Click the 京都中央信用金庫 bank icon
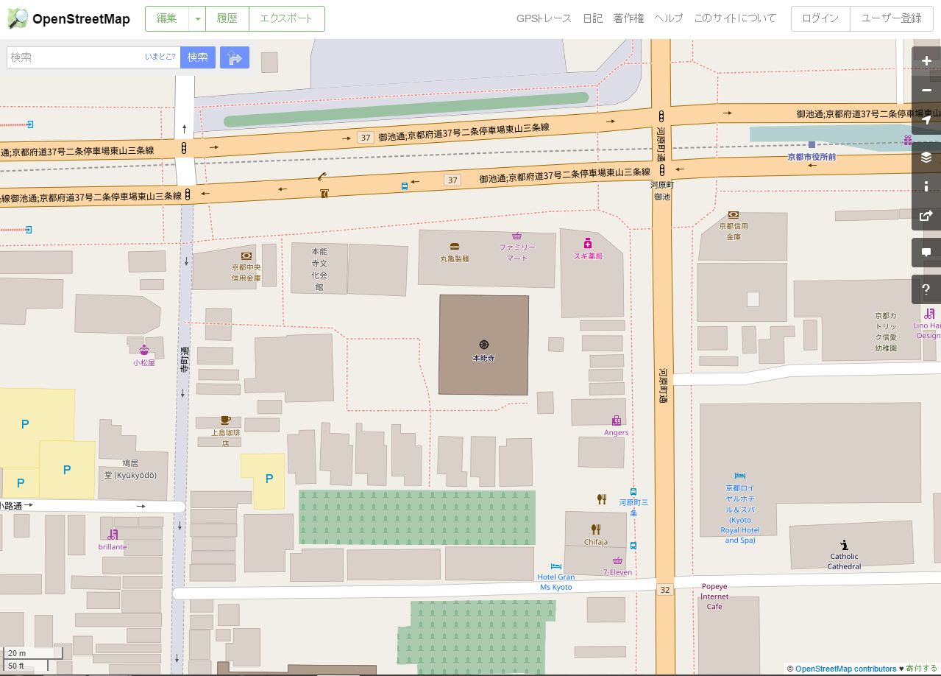 pos(246,256)
